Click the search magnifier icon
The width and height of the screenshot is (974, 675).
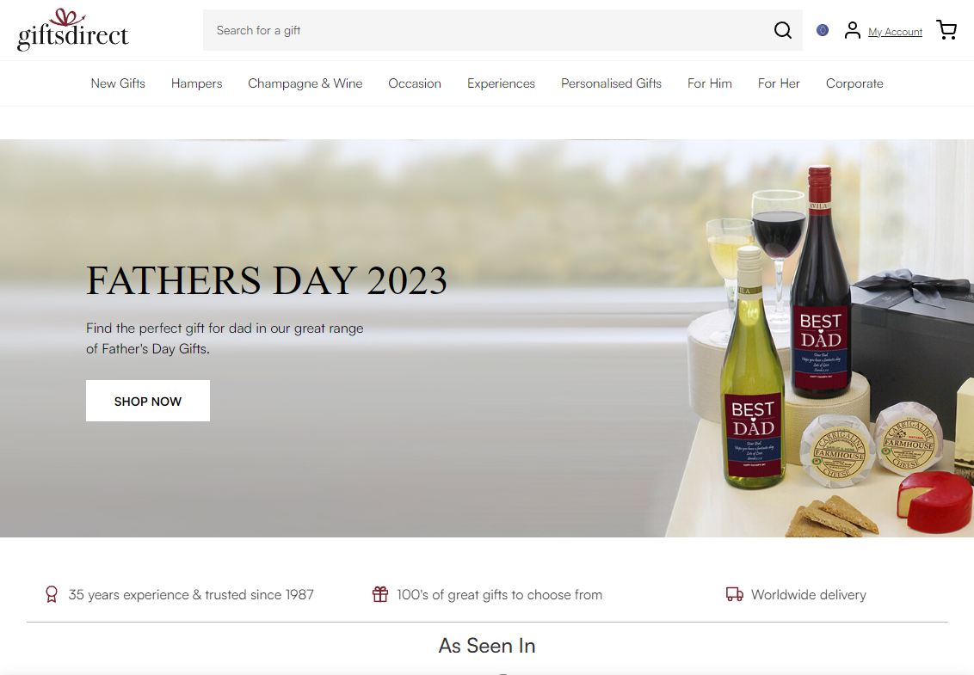(783, 30)
